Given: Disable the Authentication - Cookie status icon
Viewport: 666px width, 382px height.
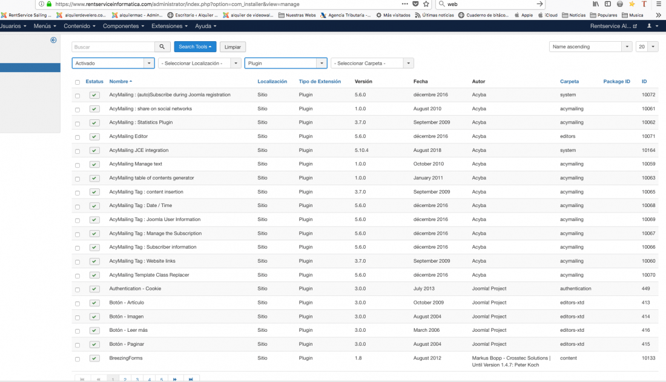Looking at the screenshot, I should coord(94,289).
